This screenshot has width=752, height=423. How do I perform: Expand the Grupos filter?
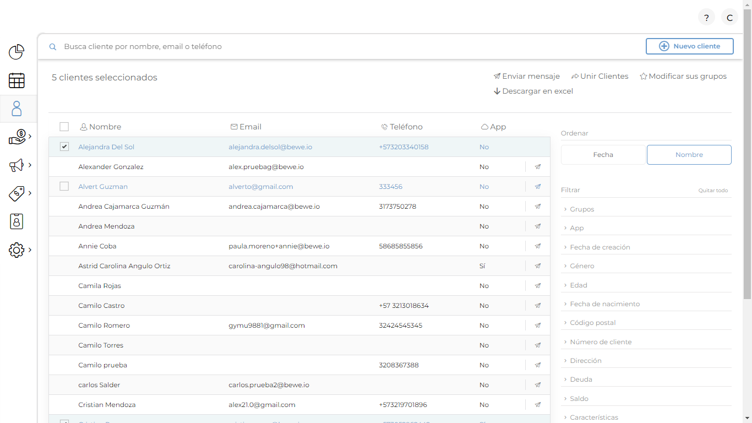click(x=646, y=209)
